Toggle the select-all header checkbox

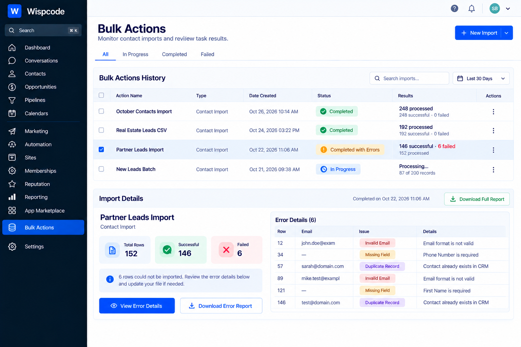pyautogui.click(x=101, y=95)
